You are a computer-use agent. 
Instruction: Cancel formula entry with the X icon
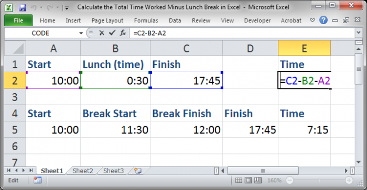[x=101, y=33]
